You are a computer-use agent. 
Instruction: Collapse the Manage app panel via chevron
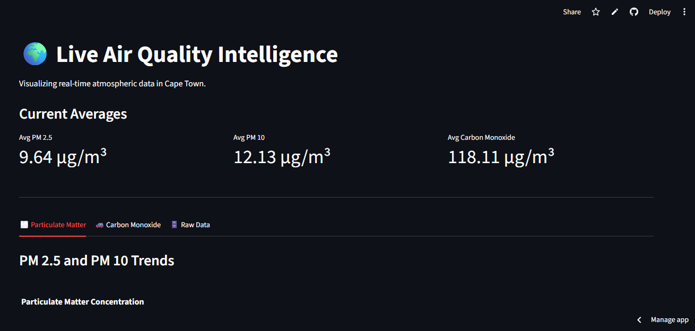click(639, 320)
